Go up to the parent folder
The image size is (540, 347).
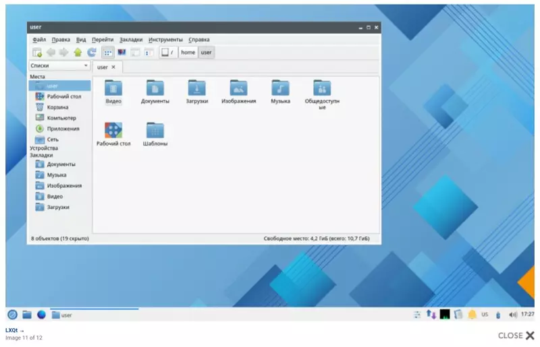pos(78,52)
